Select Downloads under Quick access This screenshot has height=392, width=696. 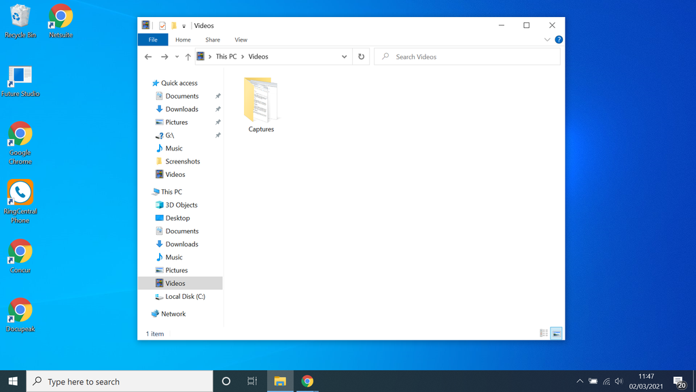click(181, 109)
